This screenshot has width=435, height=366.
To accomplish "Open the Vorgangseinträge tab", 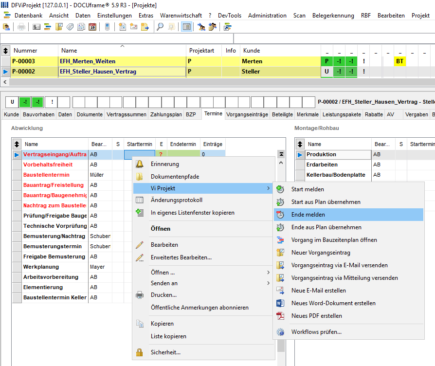I will click(x=247, y=114).
